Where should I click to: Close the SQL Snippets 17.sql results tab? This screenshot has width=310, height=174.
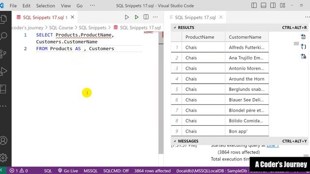221,17
